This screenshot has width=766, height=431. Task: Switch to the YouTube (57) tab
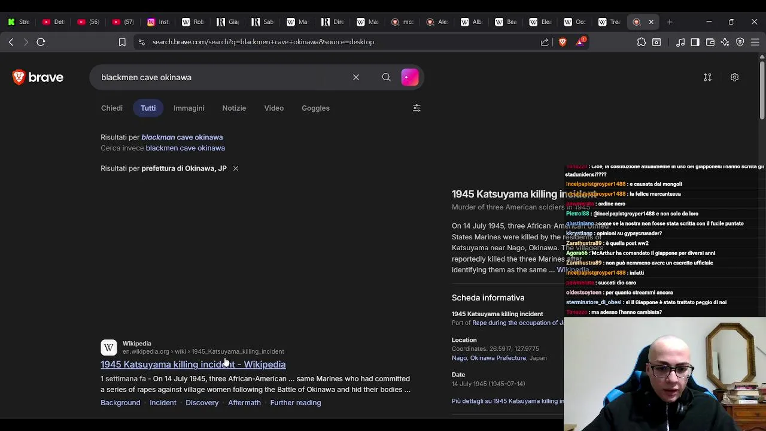point(123,22)
